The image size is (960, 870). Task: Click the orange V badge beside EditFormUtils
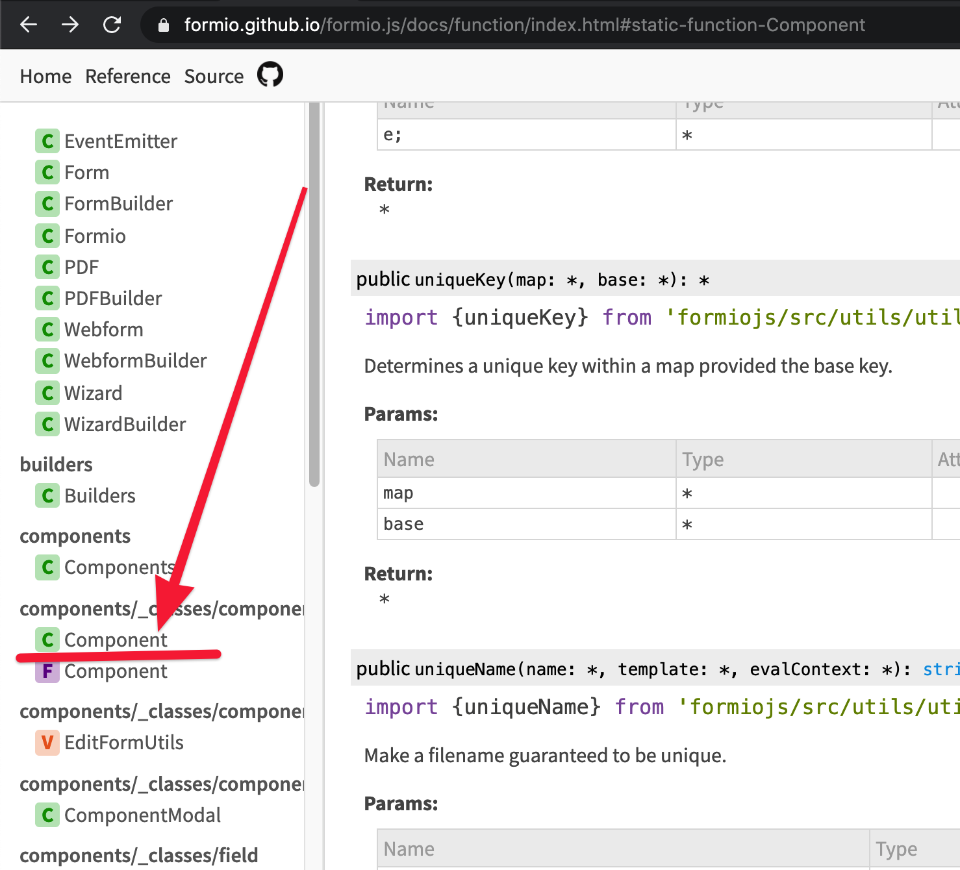[47, 742]
